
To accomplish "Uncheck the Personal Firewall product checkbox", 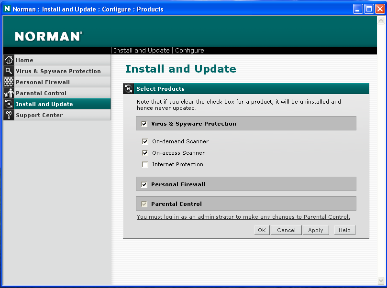I will 144,185.
